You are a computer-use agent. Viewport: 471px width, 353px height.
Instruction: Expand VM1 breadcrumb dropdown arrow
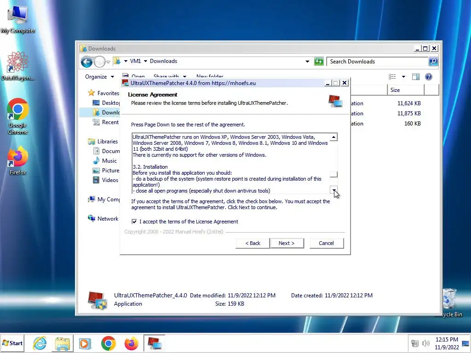pyautogui.click(x=145, y=61)
